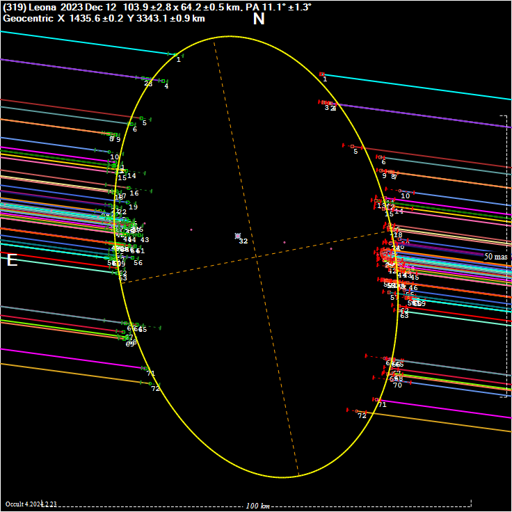Select the west-side red marker labeled 10
The height and width of the screenshot is (512, 512).
400,191
